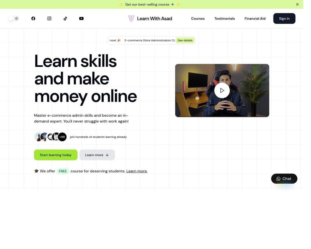Visit the TikTok page via its icon

click(x=65, y=18)
